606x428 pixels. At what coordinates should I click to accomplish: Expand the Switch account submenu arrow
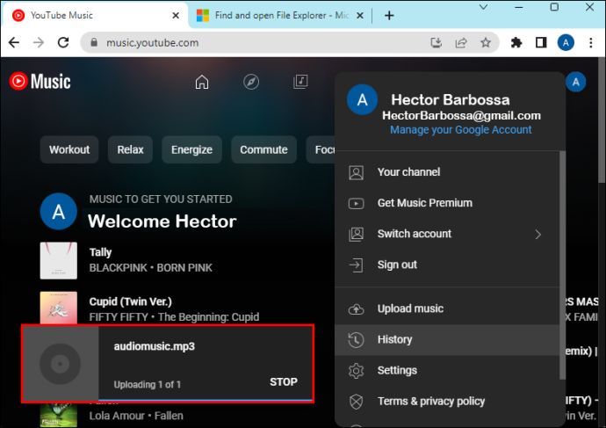tap(538, 235)
